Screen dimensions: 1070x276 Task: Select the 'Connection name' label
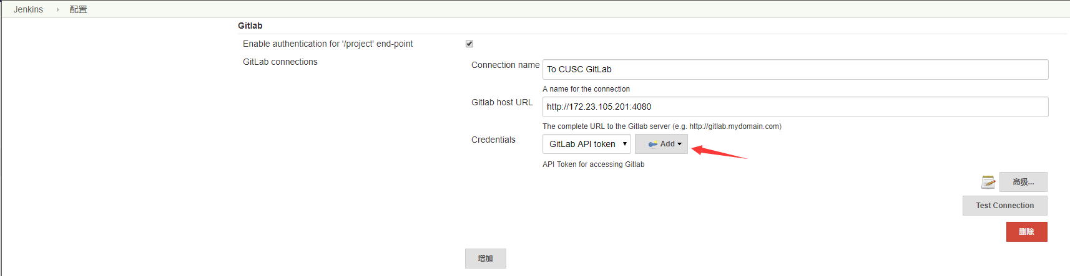point(506,65)
